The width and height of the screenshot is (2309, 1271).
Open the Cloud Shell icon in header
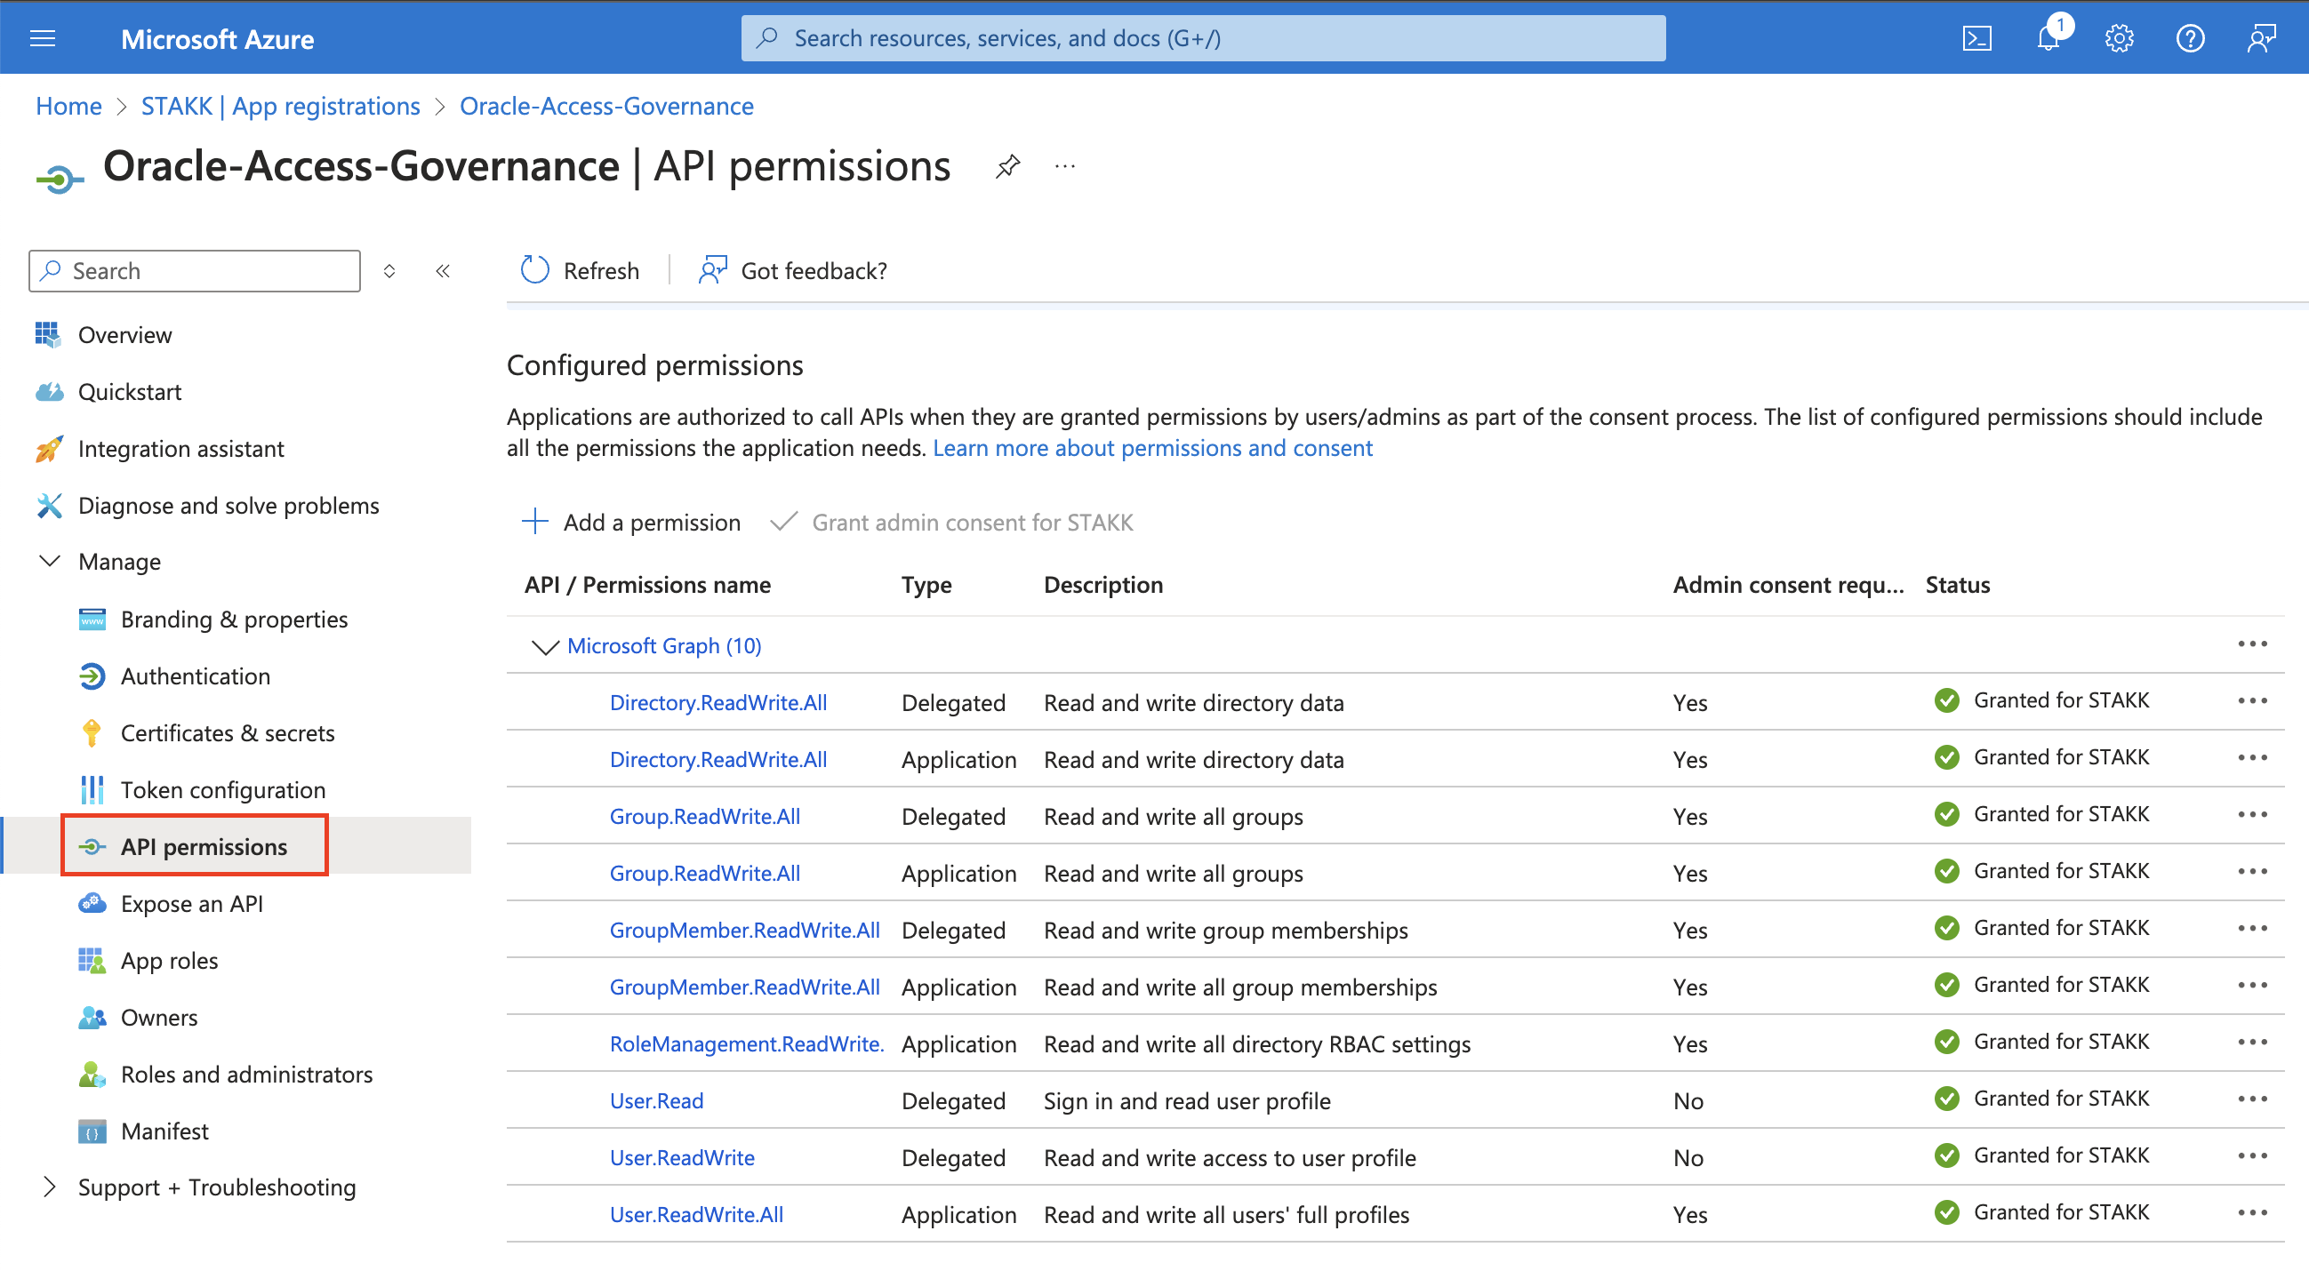click(1976, 38)
